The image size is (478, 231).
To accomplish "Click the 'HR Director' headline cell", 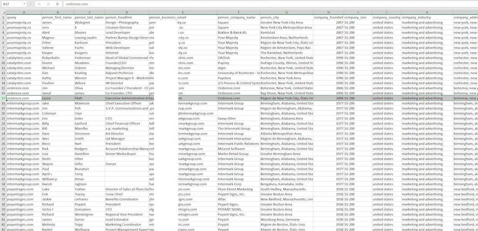I will (x=127, y=83).
